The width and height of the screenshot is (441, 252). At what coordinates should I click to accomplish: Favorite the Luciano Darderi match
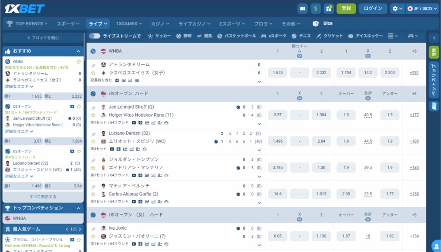(93, 142)
